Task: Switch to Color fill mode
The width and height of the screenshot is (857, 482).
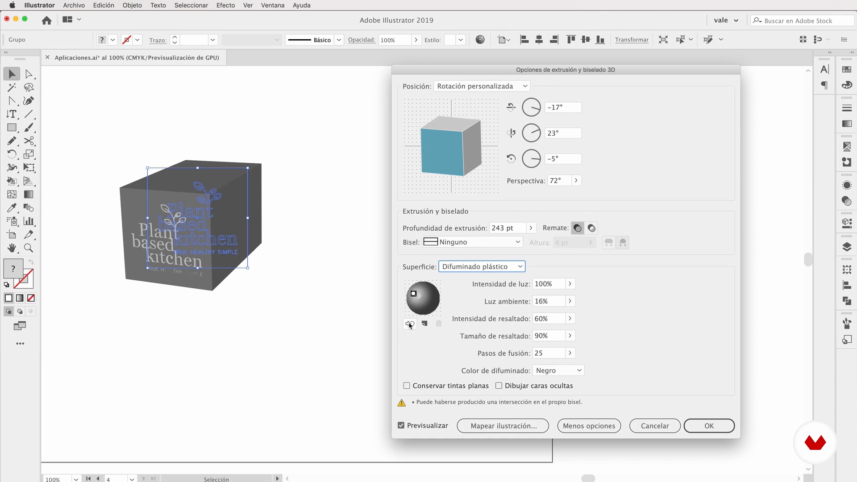Action: point(8,298)
